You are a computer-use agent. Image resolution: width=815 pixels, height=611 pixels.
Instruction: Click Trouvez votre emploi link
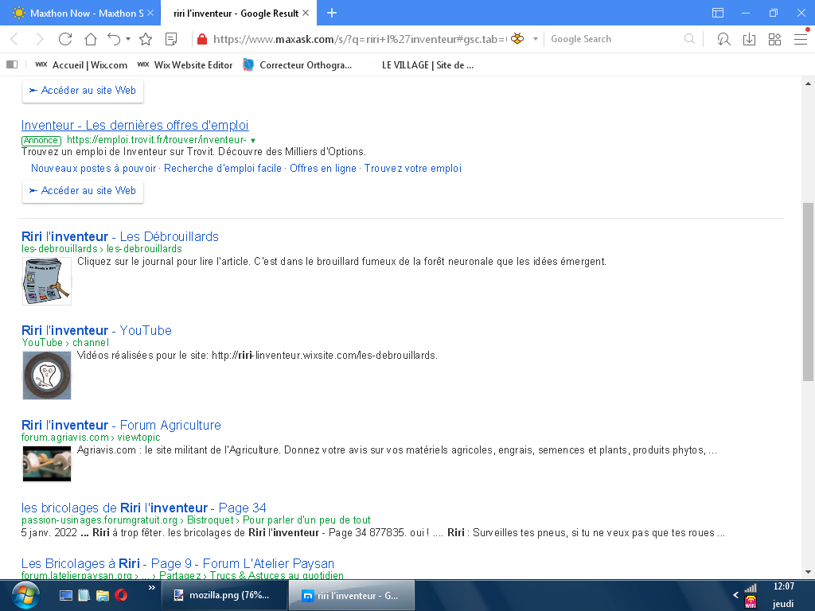(413, 169)
